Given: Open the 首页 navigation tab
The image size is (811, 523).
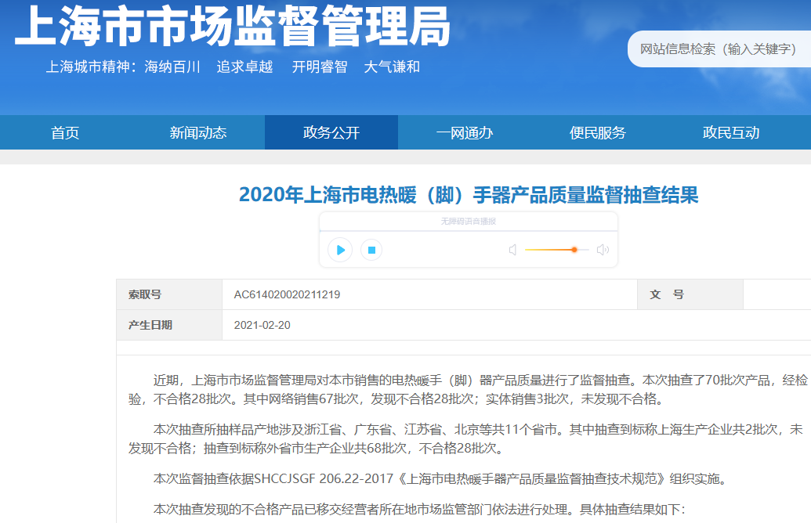Looking at the screenshot, I should [x=65, y=133].
